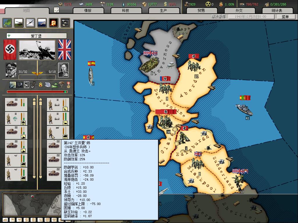Switch to the 情报 intelligence tab
The image size is (298, 223).
88,11
